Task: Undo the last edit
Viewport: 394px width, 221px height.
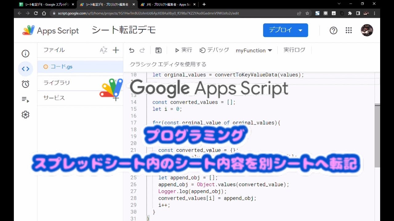Action: pos(132,50)
